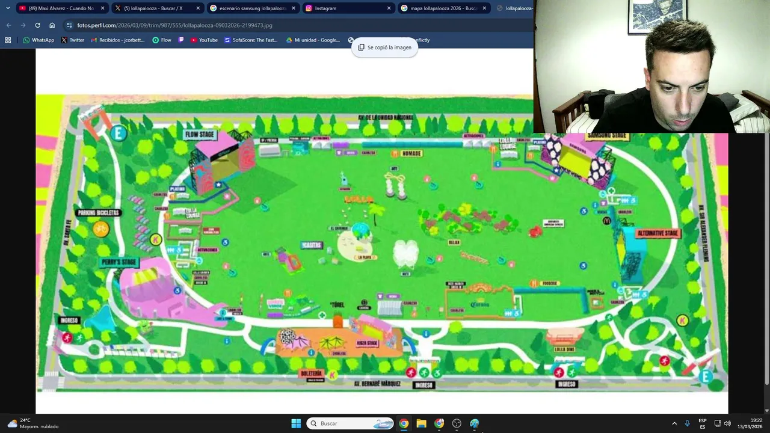Close the escenario samsung lollapalooza tab
The image size is (770, 433).
(x=294, y=8)
